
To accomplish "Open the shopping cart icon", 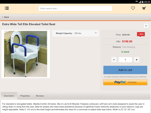I will pyautogui.click(x=144, y=8).
